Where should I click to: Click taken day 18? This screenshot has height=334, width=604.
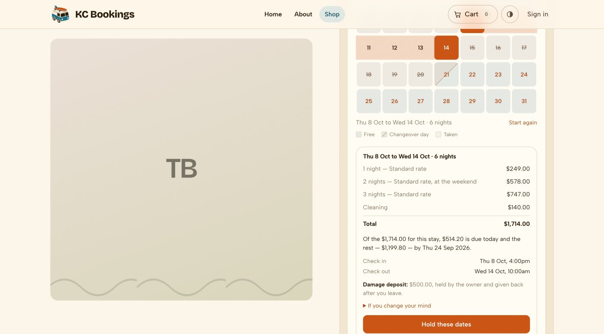point(368,74)
